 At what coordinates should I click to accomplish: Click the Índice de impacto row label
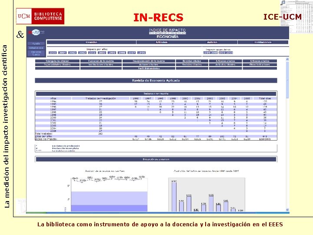46,139
